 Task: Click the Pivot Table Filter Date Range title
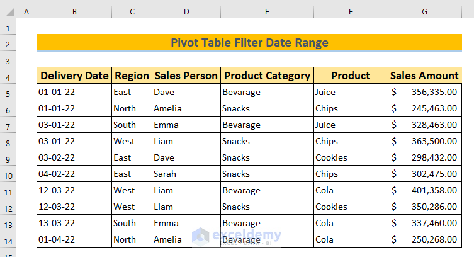pos(249,43)
